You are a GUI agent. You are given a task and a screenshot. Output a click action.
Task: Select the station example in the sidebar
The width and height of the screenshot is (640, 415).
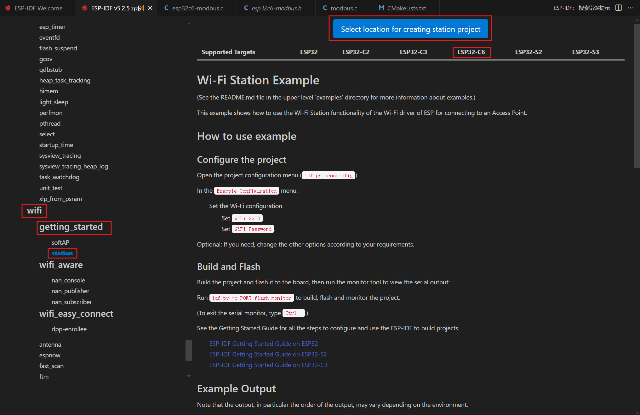tap(62, 253)
